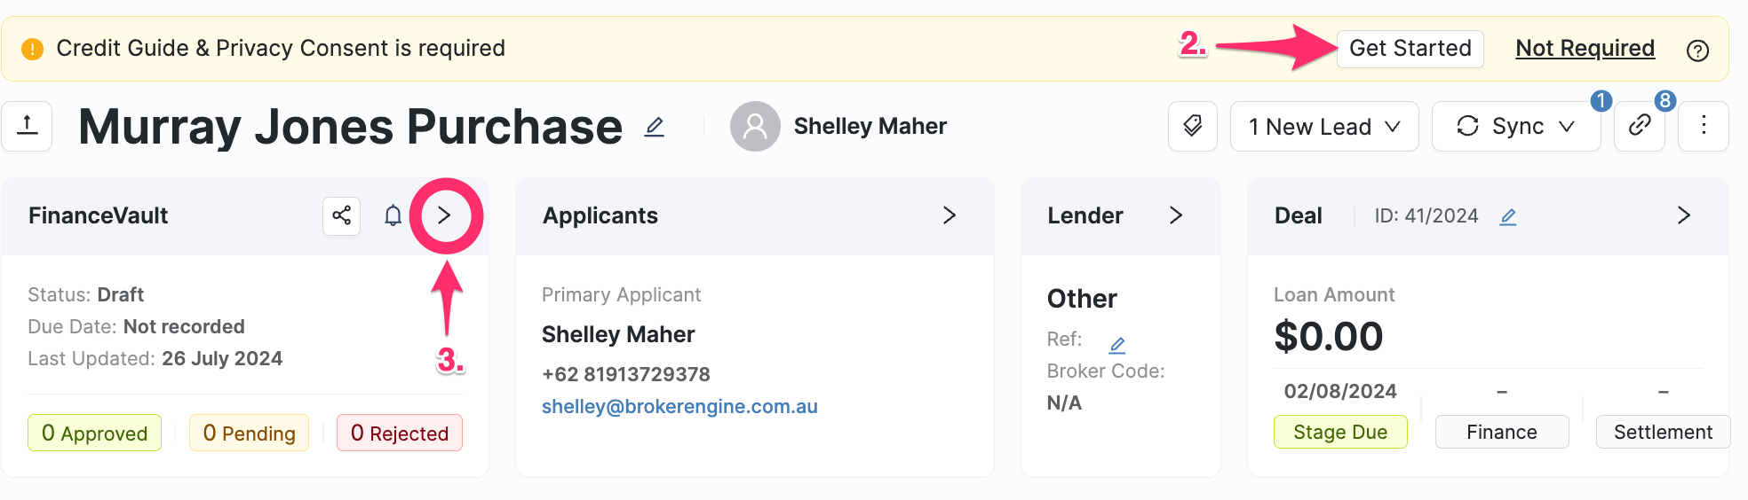Edit the Murray Jones Purchase title
The height and width of the screenshot is (500, 1748).
pos(655,127)
